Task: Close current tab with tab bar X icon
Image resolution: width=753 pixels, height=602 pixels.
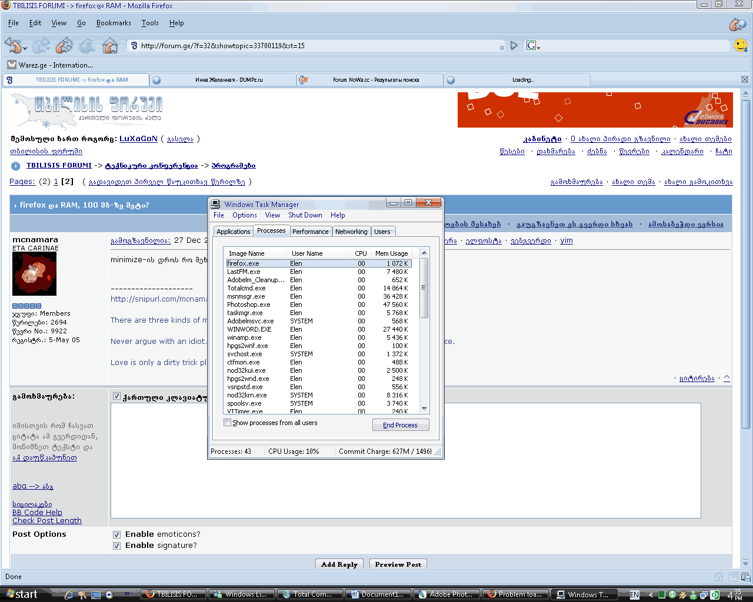Action: 744,79
